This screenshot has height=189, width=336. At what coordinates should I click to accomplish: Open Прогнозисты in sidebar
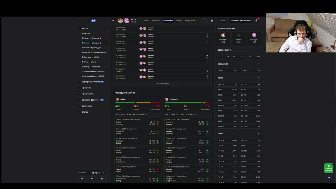click(88, 94)
